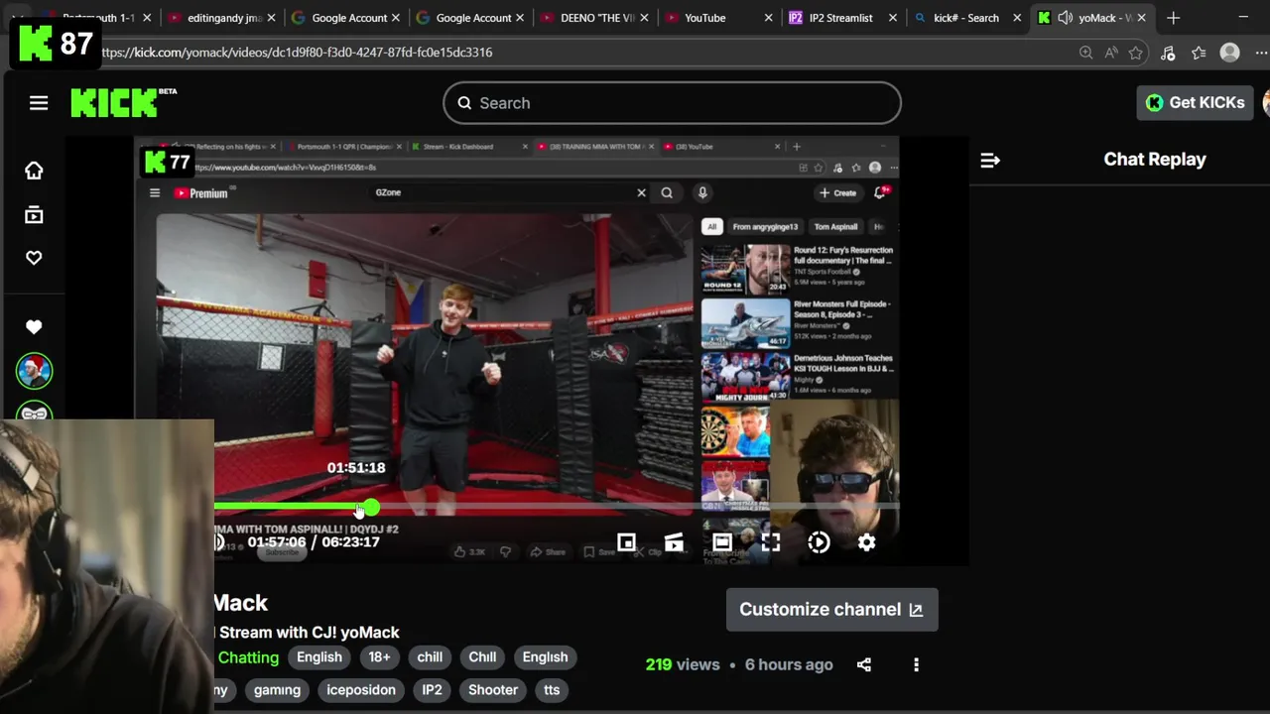The width and height of the screenshot is (1270, 714).
Task: Open browser favorites list icon
Action: pyautogui.click(x=1199, y=53)
